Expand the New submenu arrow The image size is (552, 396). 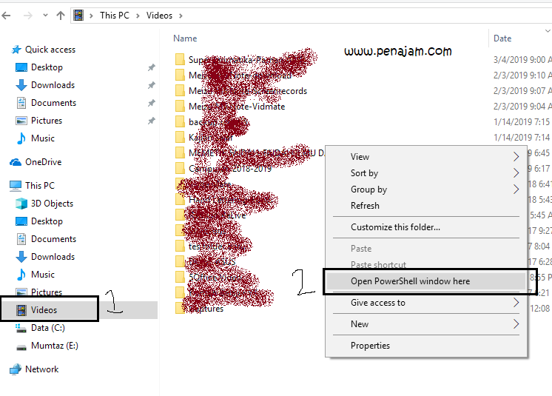point(516,324)
